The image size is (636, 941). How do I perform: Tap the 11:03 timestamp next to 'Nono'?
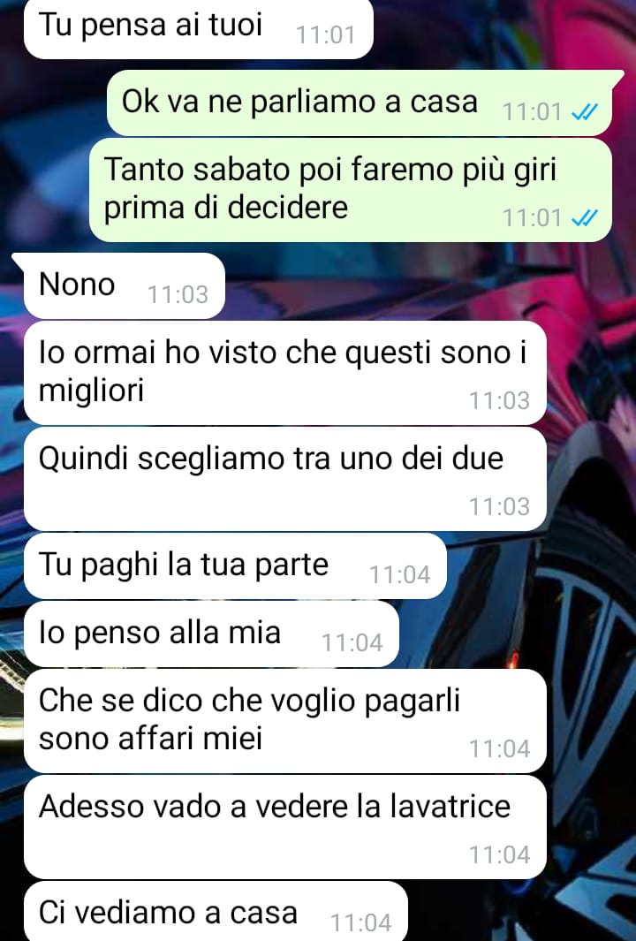click(x=178, y=294)
